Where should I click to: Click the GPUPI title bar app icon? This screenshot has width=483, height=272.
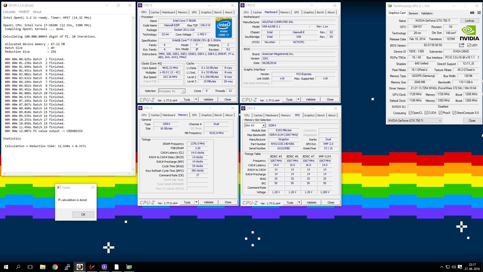tap(5, 5)
